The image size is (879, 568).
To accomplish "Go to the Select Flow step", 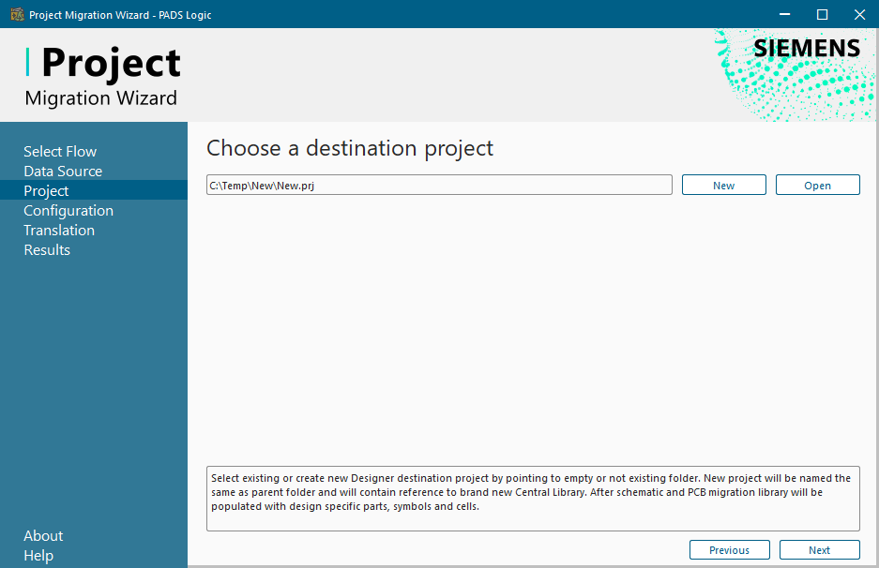I will click(x=60, y=152).
